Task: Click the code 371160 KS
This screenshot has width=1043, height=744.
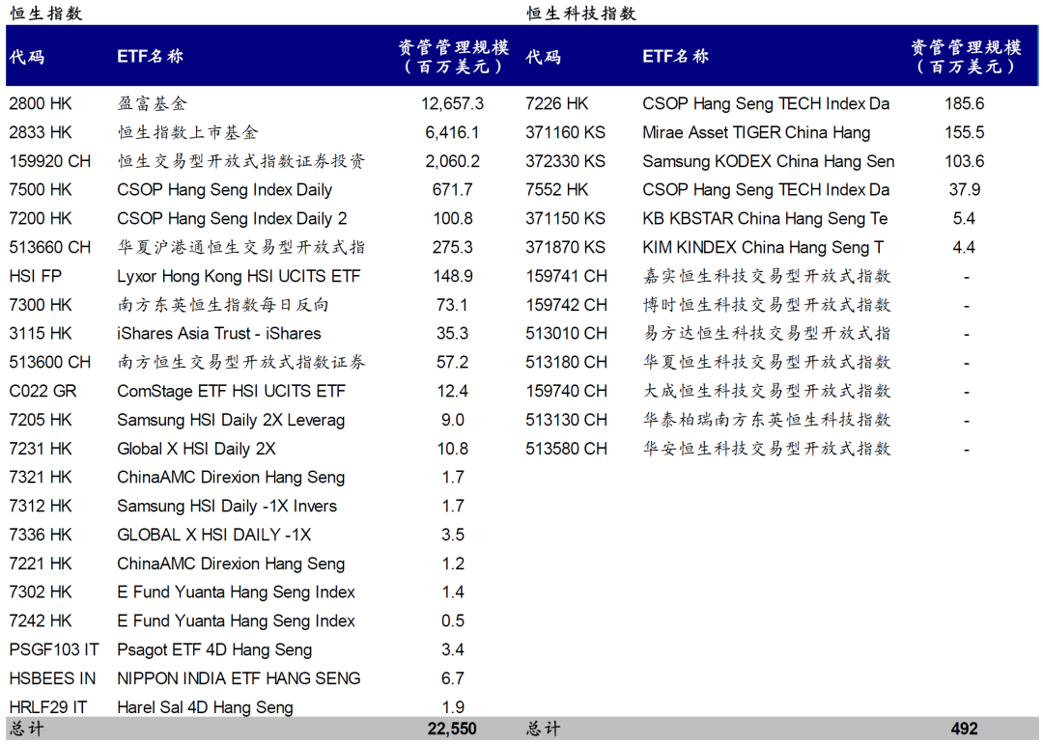Action: coord(565,132)
